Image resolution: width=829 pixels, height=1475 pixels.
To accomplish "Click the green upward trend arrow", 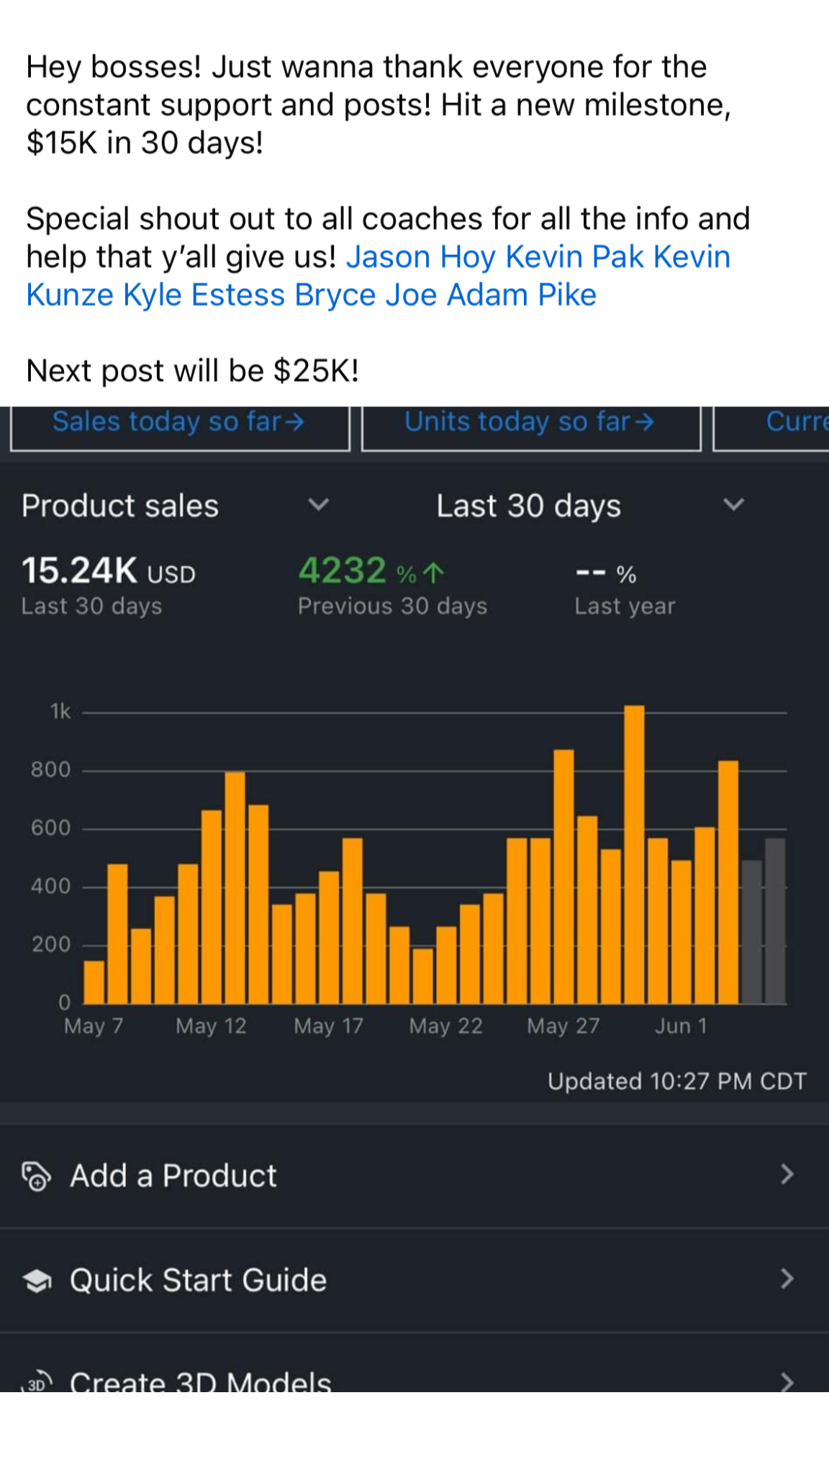I will coord(433,573).
